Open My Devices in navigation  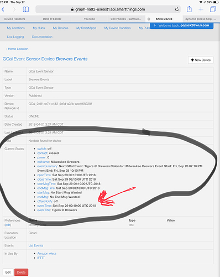tap(60, 28)
